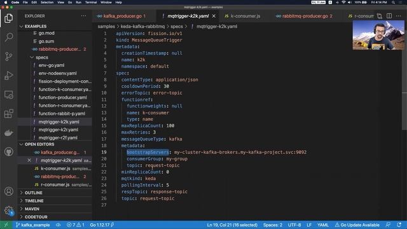Open the Remote Explorer icon

point(8,95)
